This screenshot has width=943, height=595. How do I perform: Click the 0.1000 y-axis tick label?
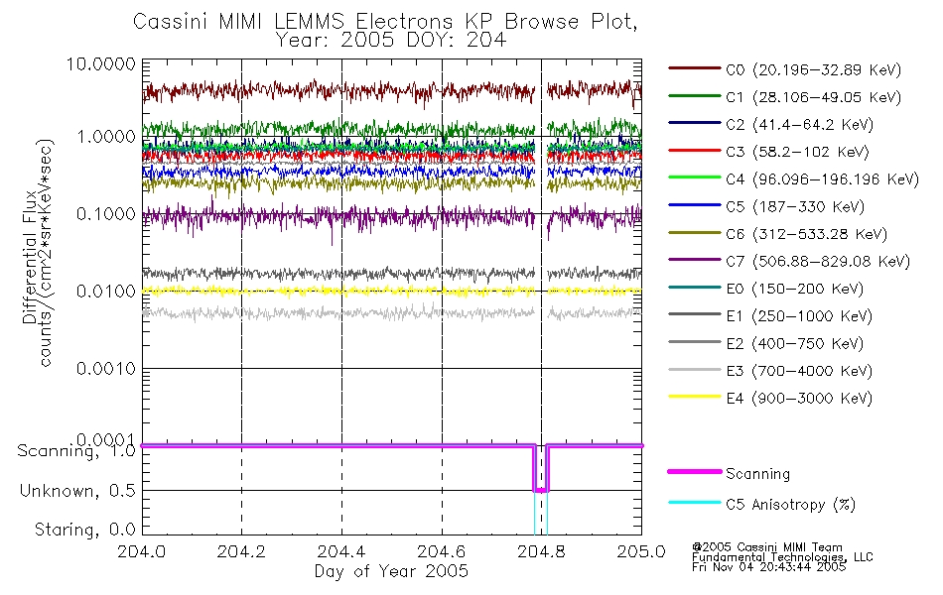tap(106, 214)
